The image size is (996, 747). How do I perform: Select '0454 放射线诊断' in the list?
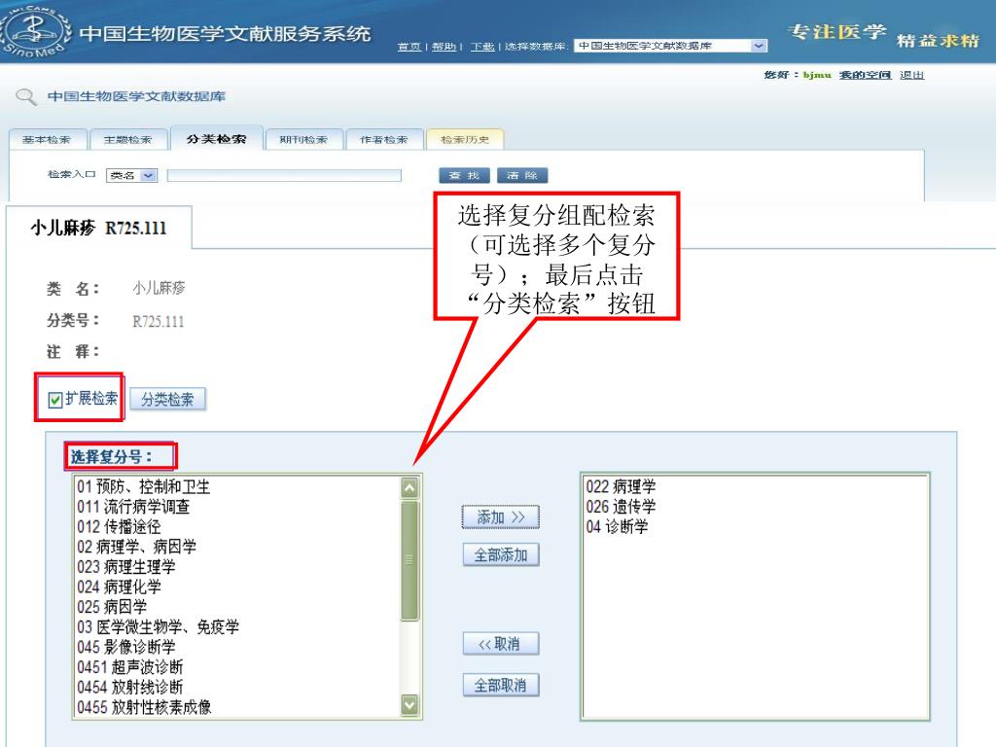(238, 688)
